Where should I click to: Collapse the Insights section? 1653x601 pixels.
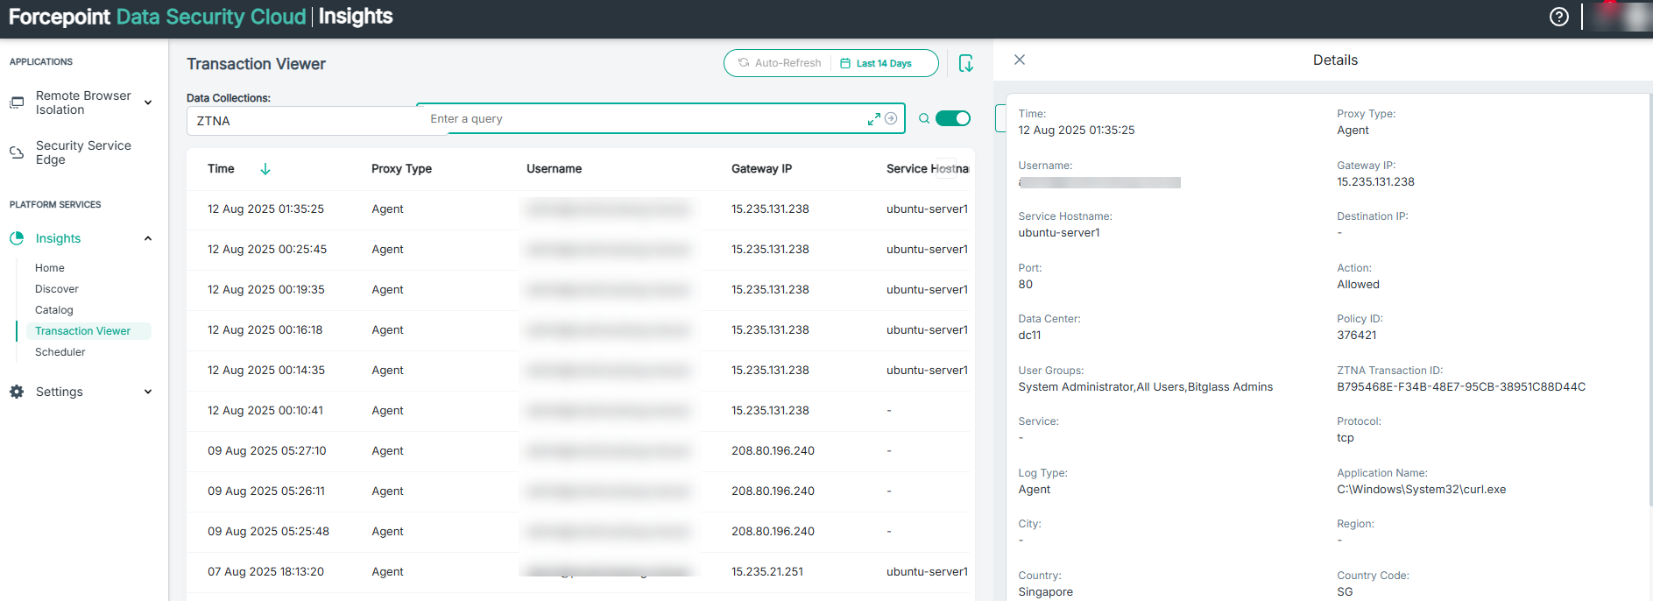point(148,238)
